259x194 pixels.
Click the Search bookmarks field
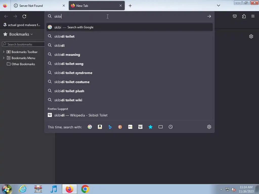23,44
